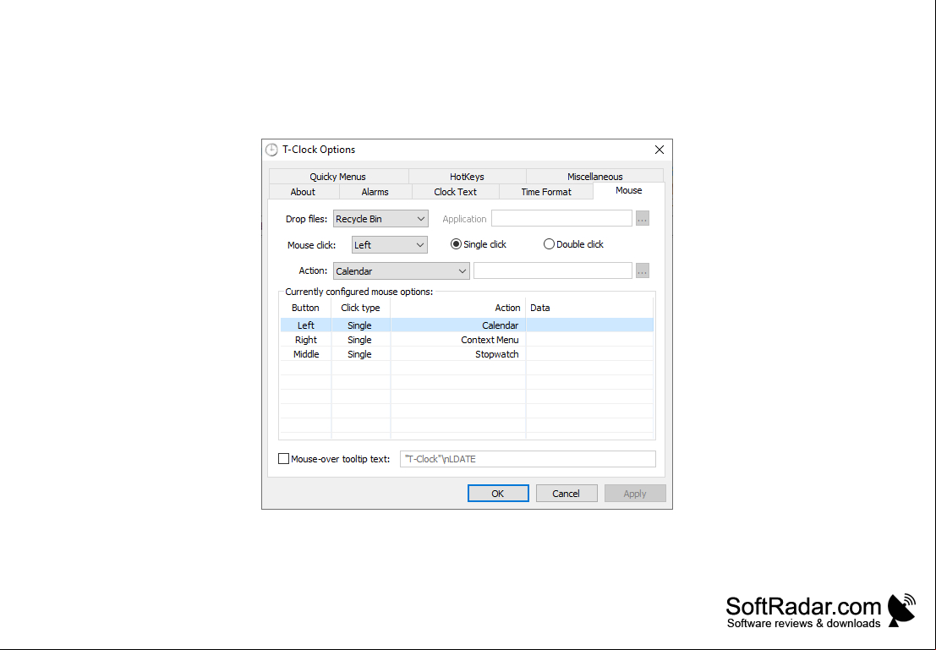Click the Context Menu action cell
This screenshot has height=650, width=936.
pyautogui.click(x=457, y=340)
